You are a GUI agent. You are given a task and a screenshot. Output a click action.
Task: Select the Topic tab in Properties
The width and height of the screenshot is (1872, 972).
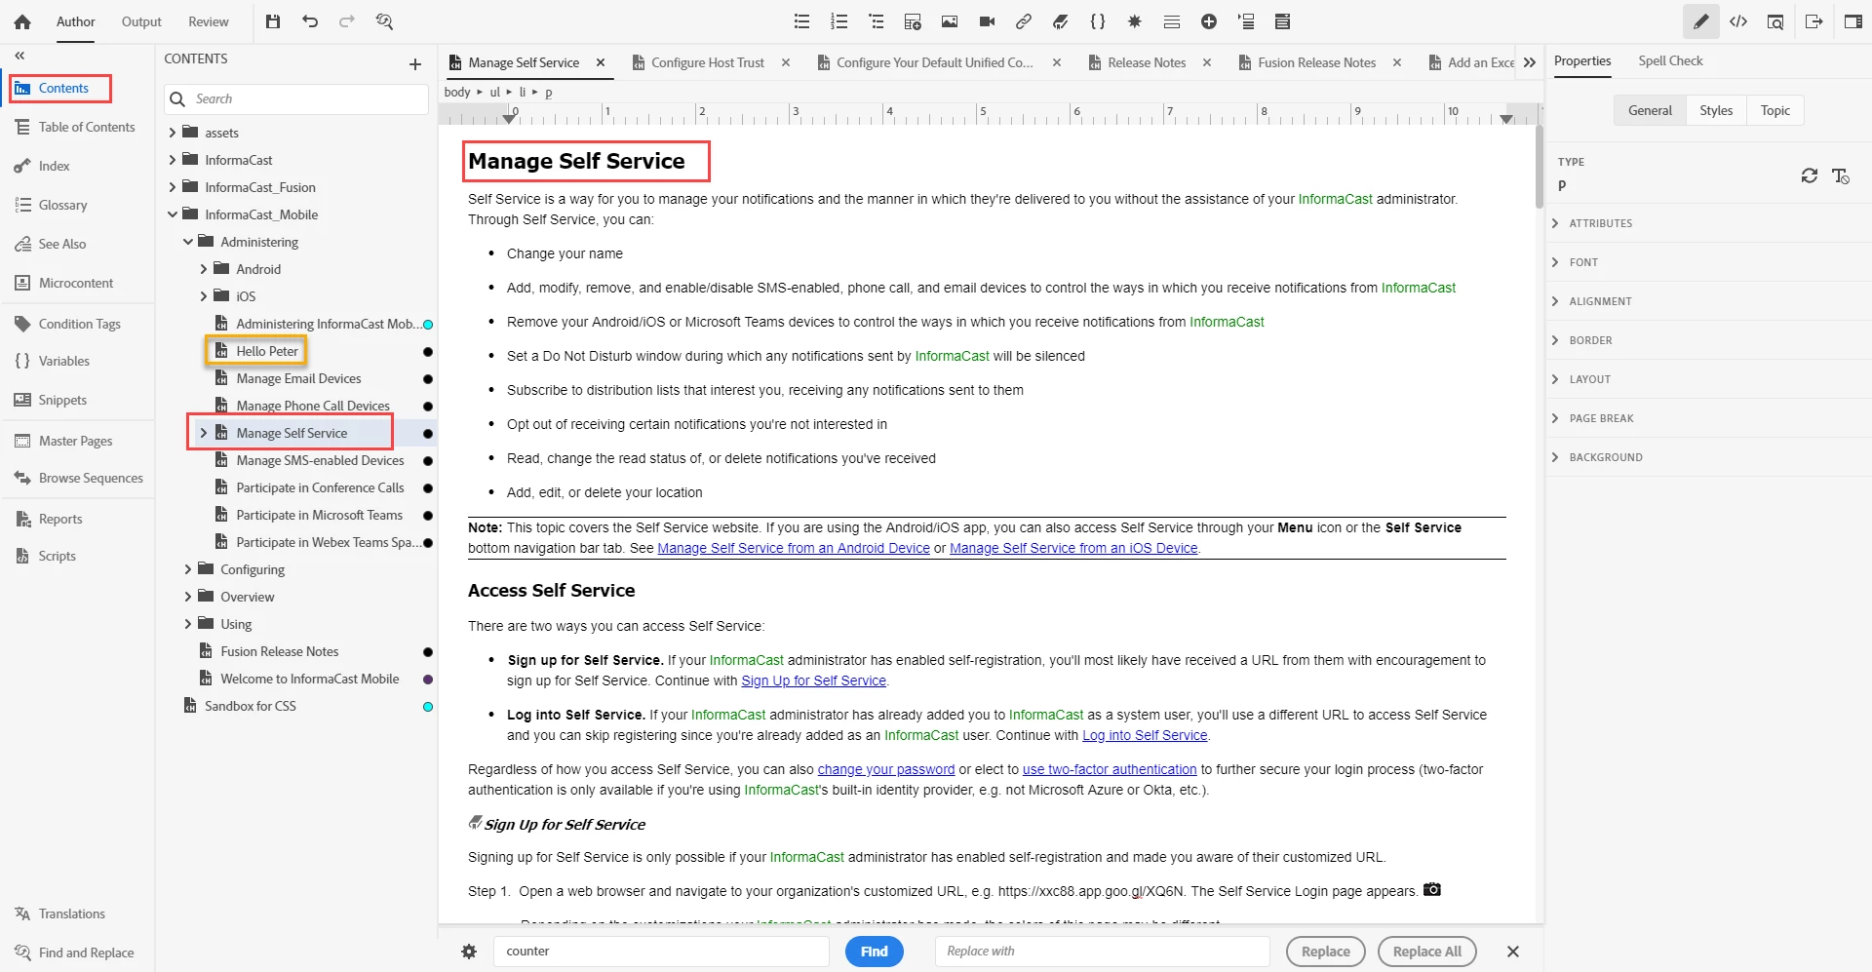pos(1775,110)
